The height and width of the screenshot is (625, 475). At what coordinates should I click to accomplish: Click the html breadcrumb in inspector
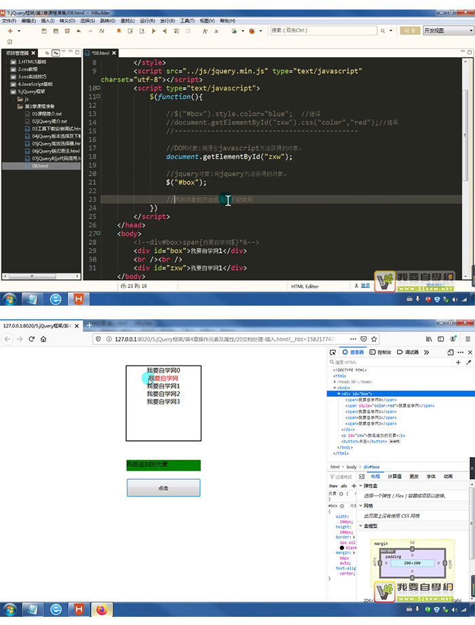click(x=335, y=467)
